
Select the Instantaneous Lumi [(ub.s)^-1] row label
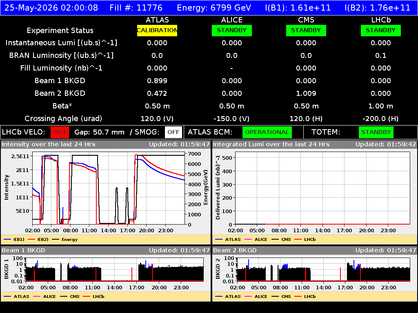61,43
